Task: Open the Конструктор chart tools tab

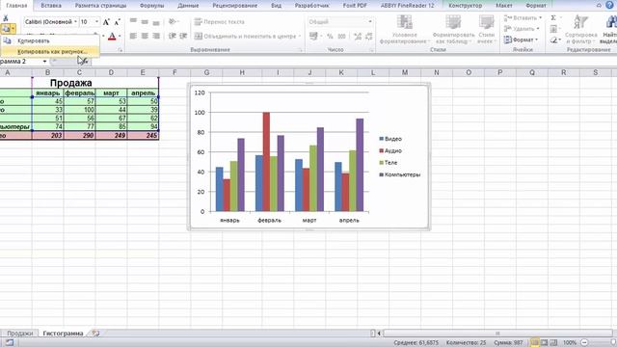Action: (465, 6)
